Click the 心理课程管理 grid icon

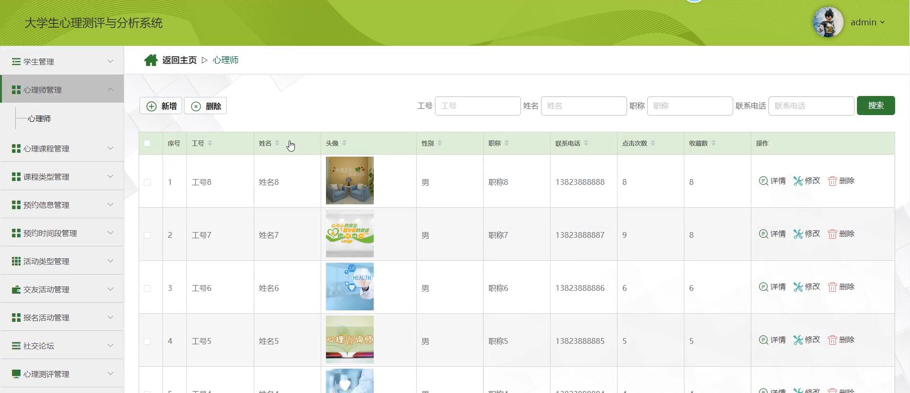point(16,149)
